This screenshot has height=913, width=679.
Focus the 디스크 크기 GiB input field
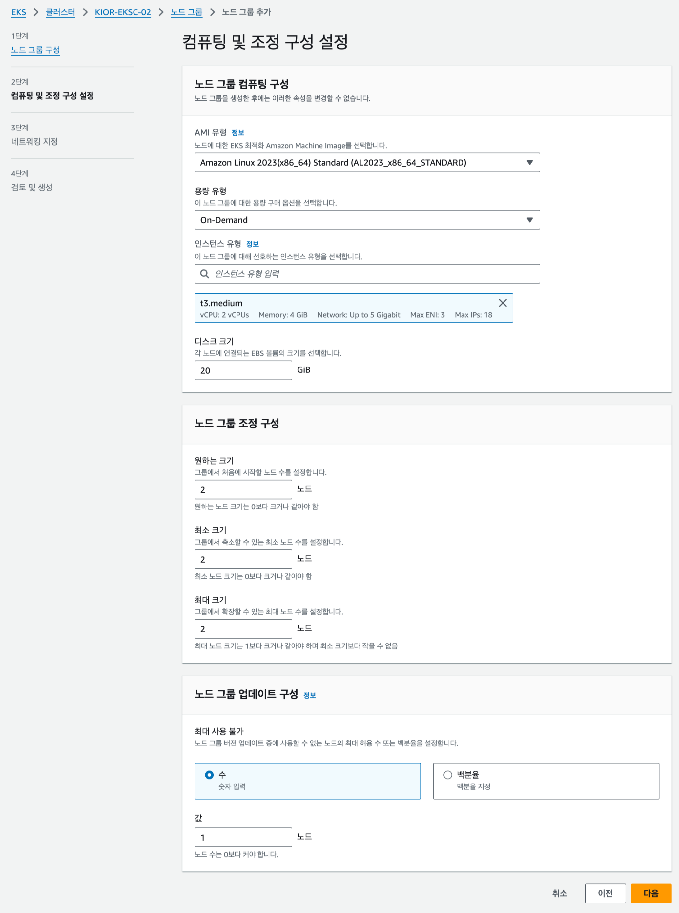pos(243,370)
